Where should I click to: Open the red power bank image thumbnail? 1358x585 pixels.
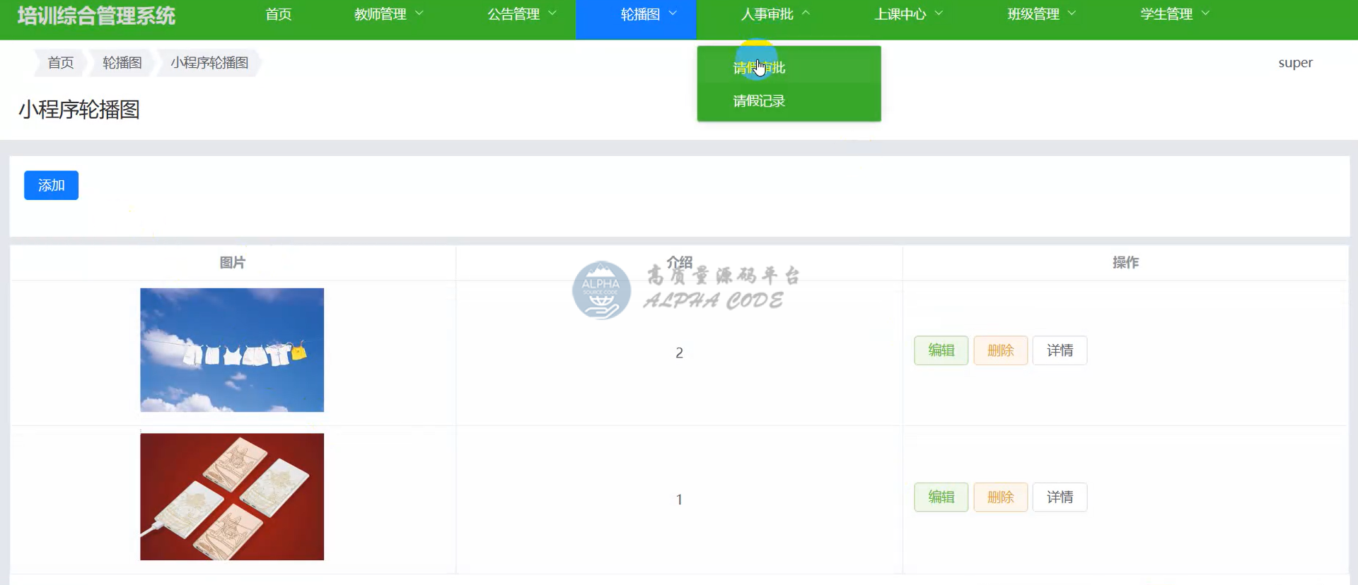tap(232, 497)
